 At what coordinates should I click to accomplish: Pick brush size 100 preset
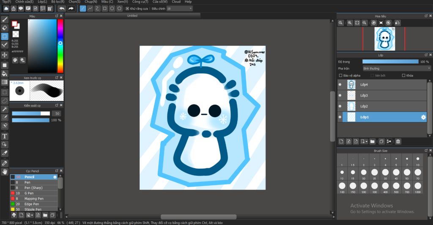coord(342,187)
